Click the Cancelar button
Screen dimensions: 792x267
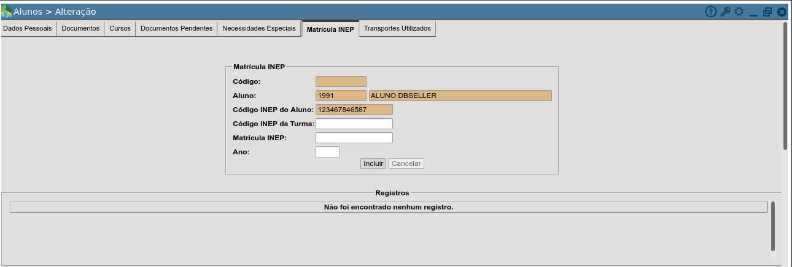point(406,164)
